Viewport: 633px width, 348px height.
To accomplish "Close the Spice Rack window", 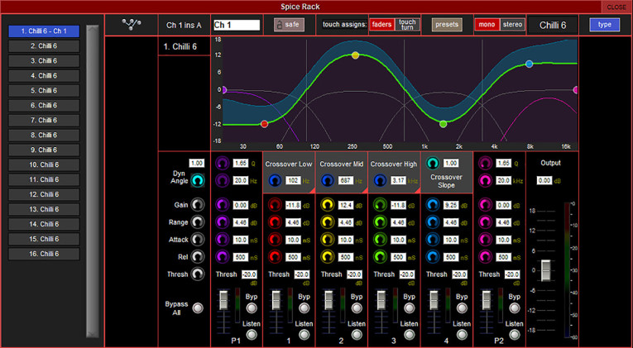I will [616, 7].
